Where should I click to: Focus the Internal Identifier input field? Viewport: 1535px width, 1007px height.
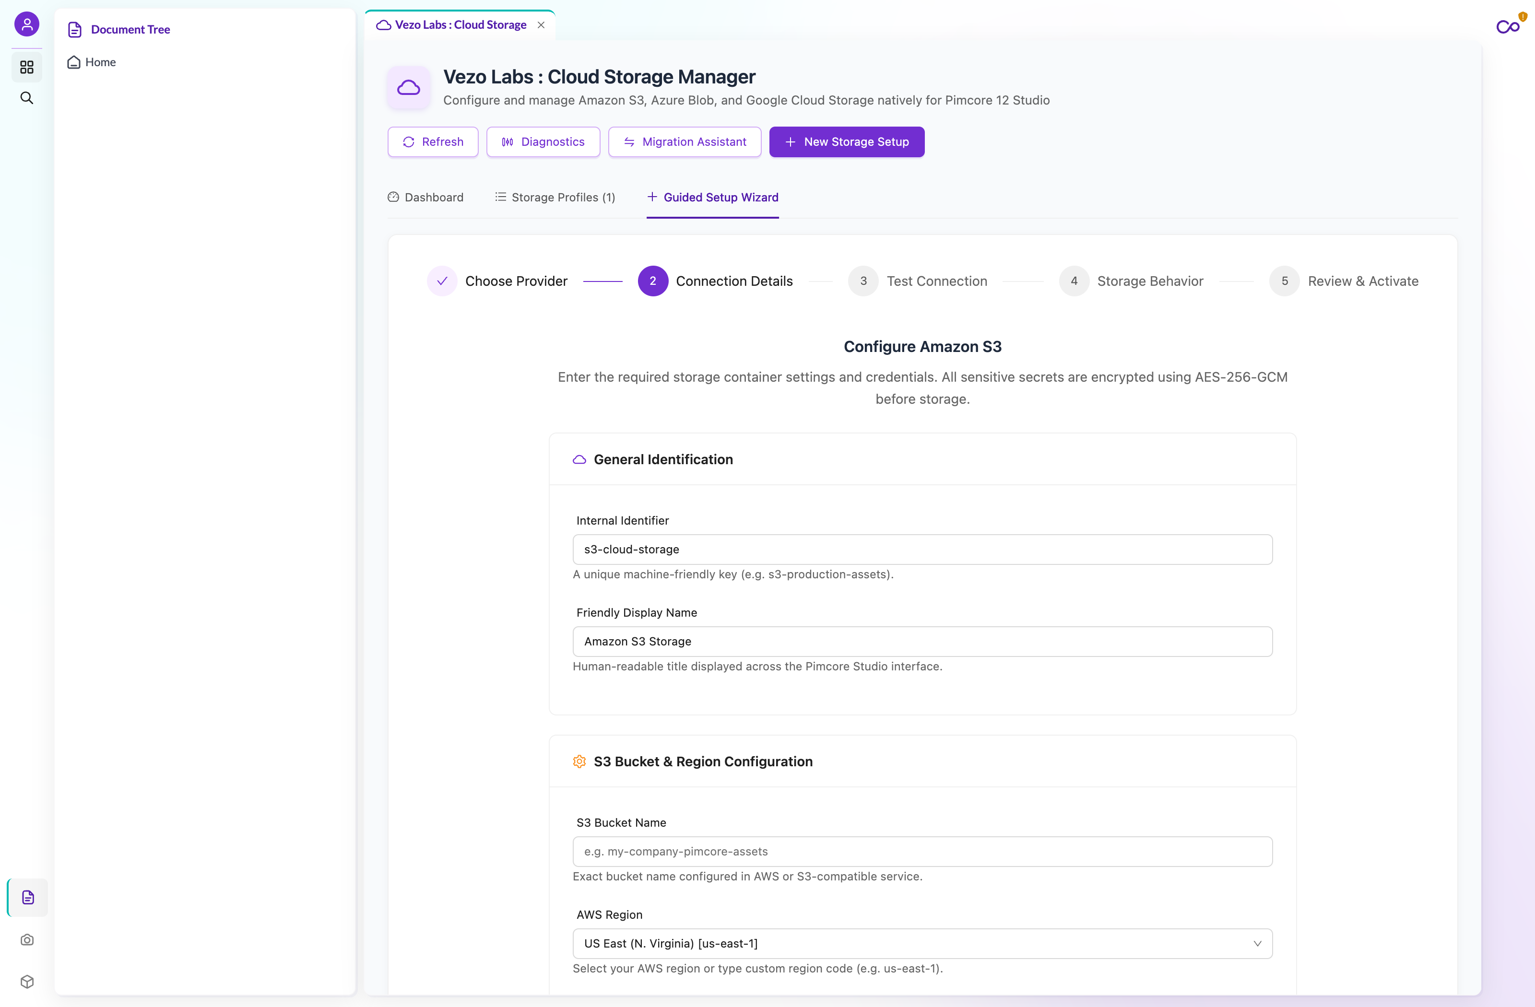pyautogui.click(x=922, y=549)
